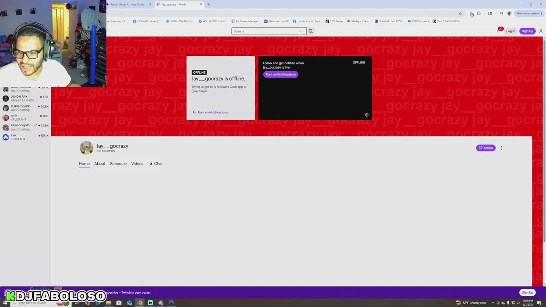Image resolution: width=546 pixels, height=307 pixels.
Task: Open Outlook in Windows taskbar
Action: (129, 303)
